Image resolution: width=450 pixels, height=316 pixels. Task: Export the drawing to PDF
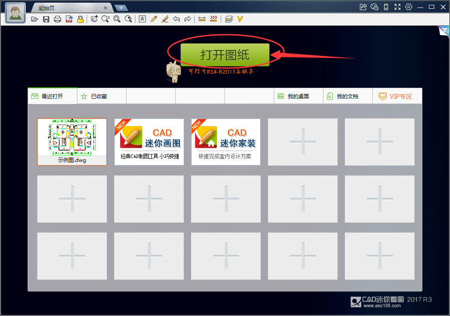coord(69,19)
